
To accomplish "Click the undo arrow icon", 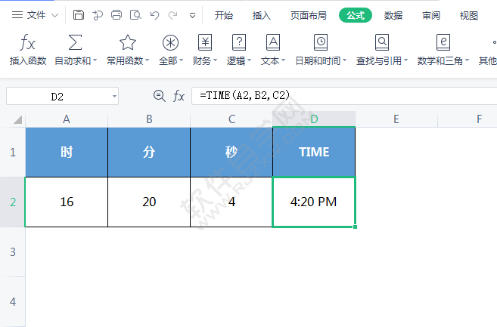I will pyautogui.click(x=154, y=15).
